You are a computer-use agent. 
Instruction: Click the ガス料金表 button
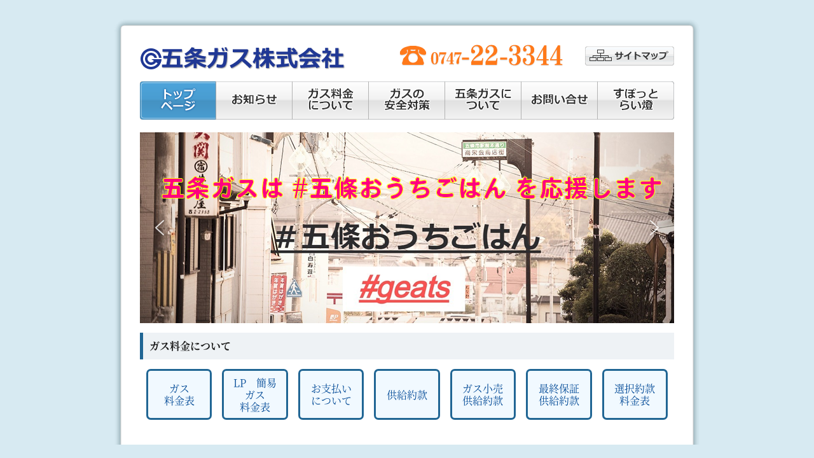click(179, 394)
